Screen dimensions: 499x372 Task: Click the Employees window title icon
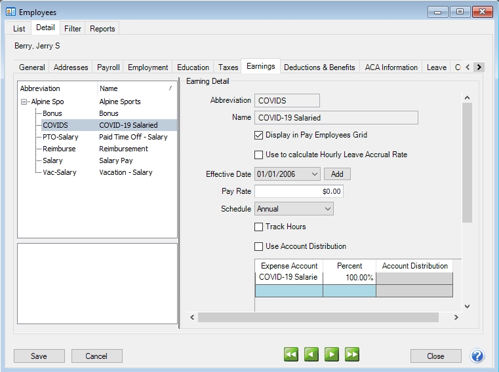[10, 12]
